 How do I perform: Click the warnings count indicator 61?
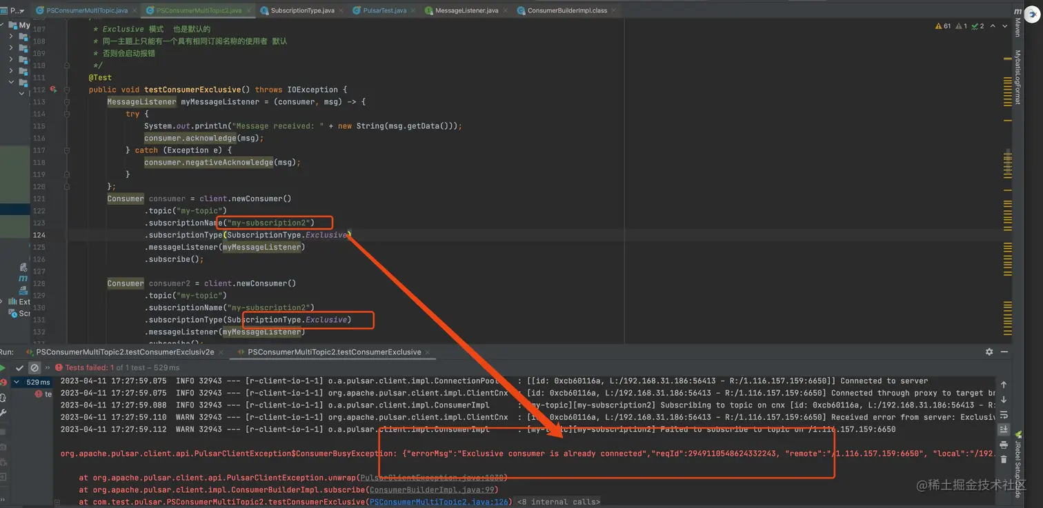point(943,26)
